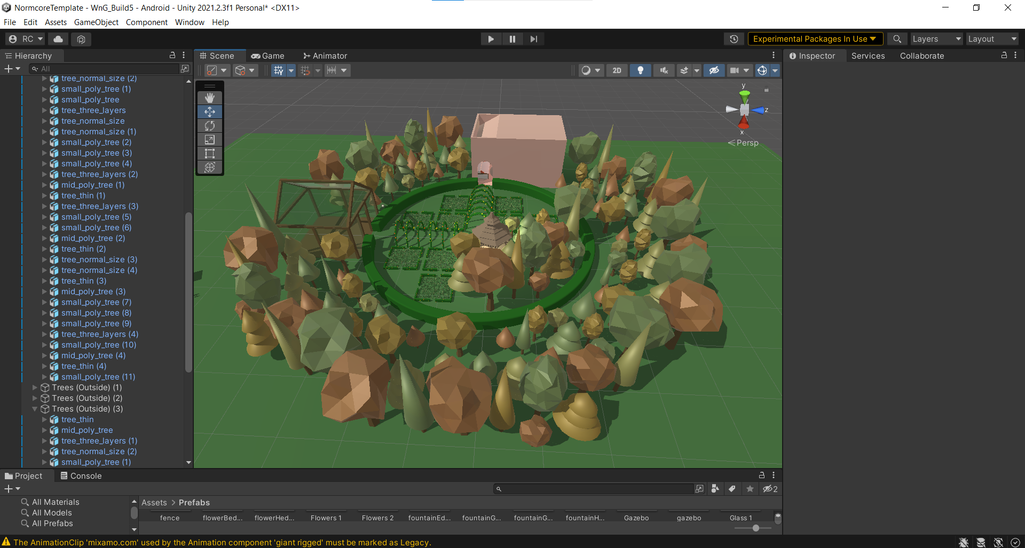Open the undo history icon

(x=734, y=39)
